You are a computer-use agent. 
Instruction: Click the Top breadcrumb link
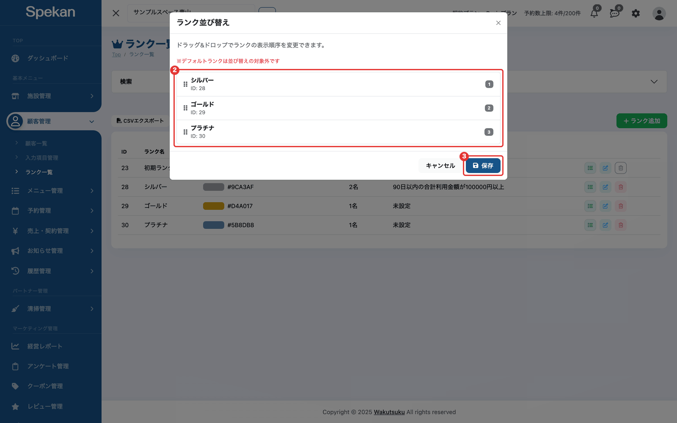(116, 55)
